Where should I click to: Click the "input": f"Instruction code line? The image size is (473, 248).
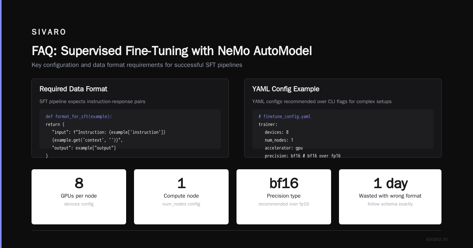point(109,133)
